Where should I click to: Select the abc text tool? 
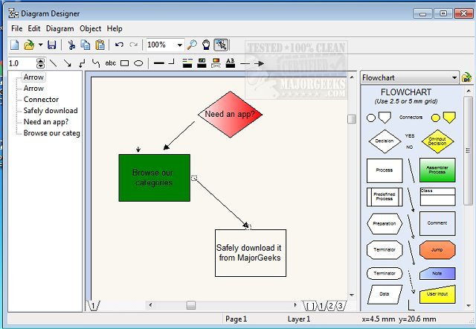point(111,63)
